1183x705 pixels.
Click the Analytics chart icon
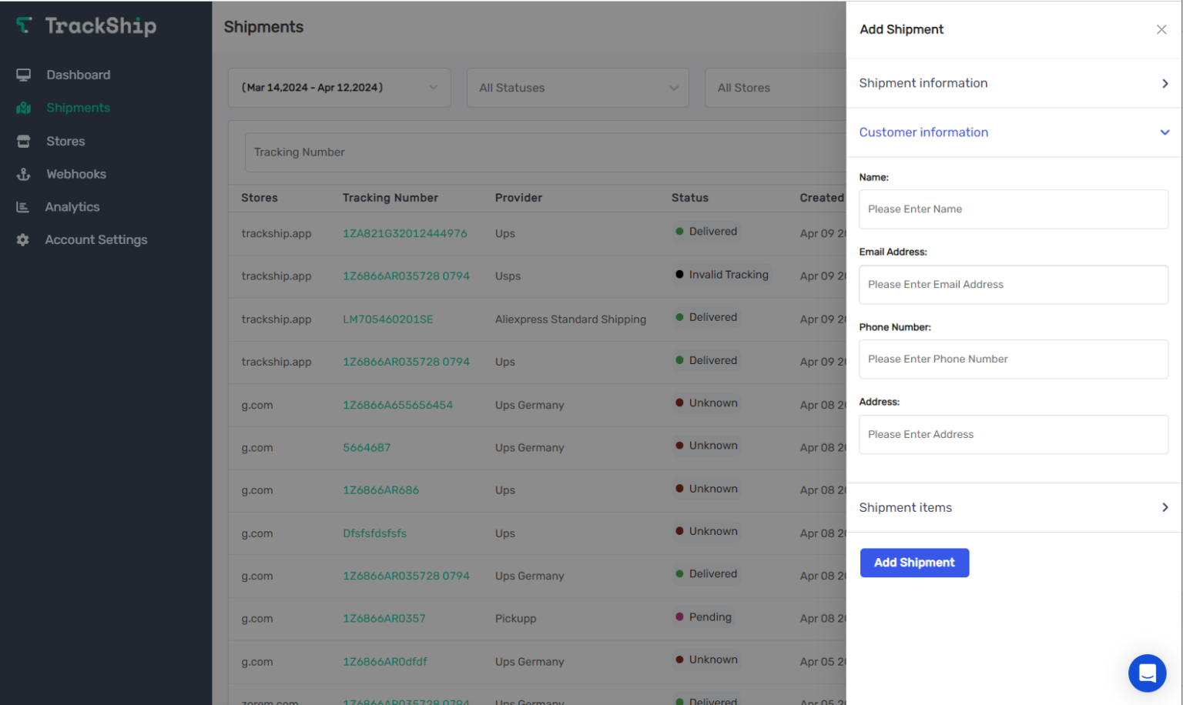[23, 207]
